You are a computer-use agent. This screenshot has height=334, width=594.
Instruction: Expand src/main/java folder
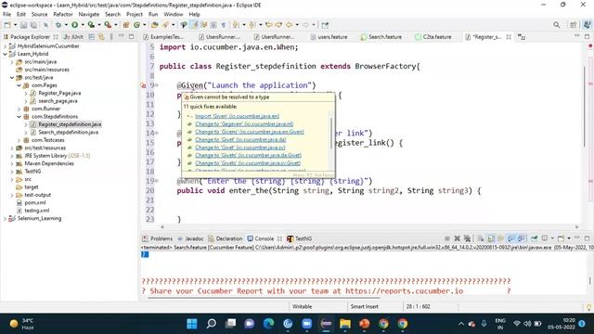coord(12,62)
